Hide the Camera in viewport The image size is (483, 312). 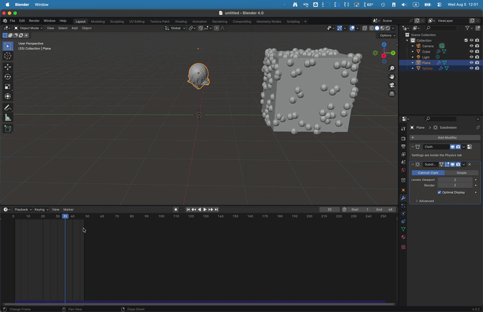click(x=472, y=46)
